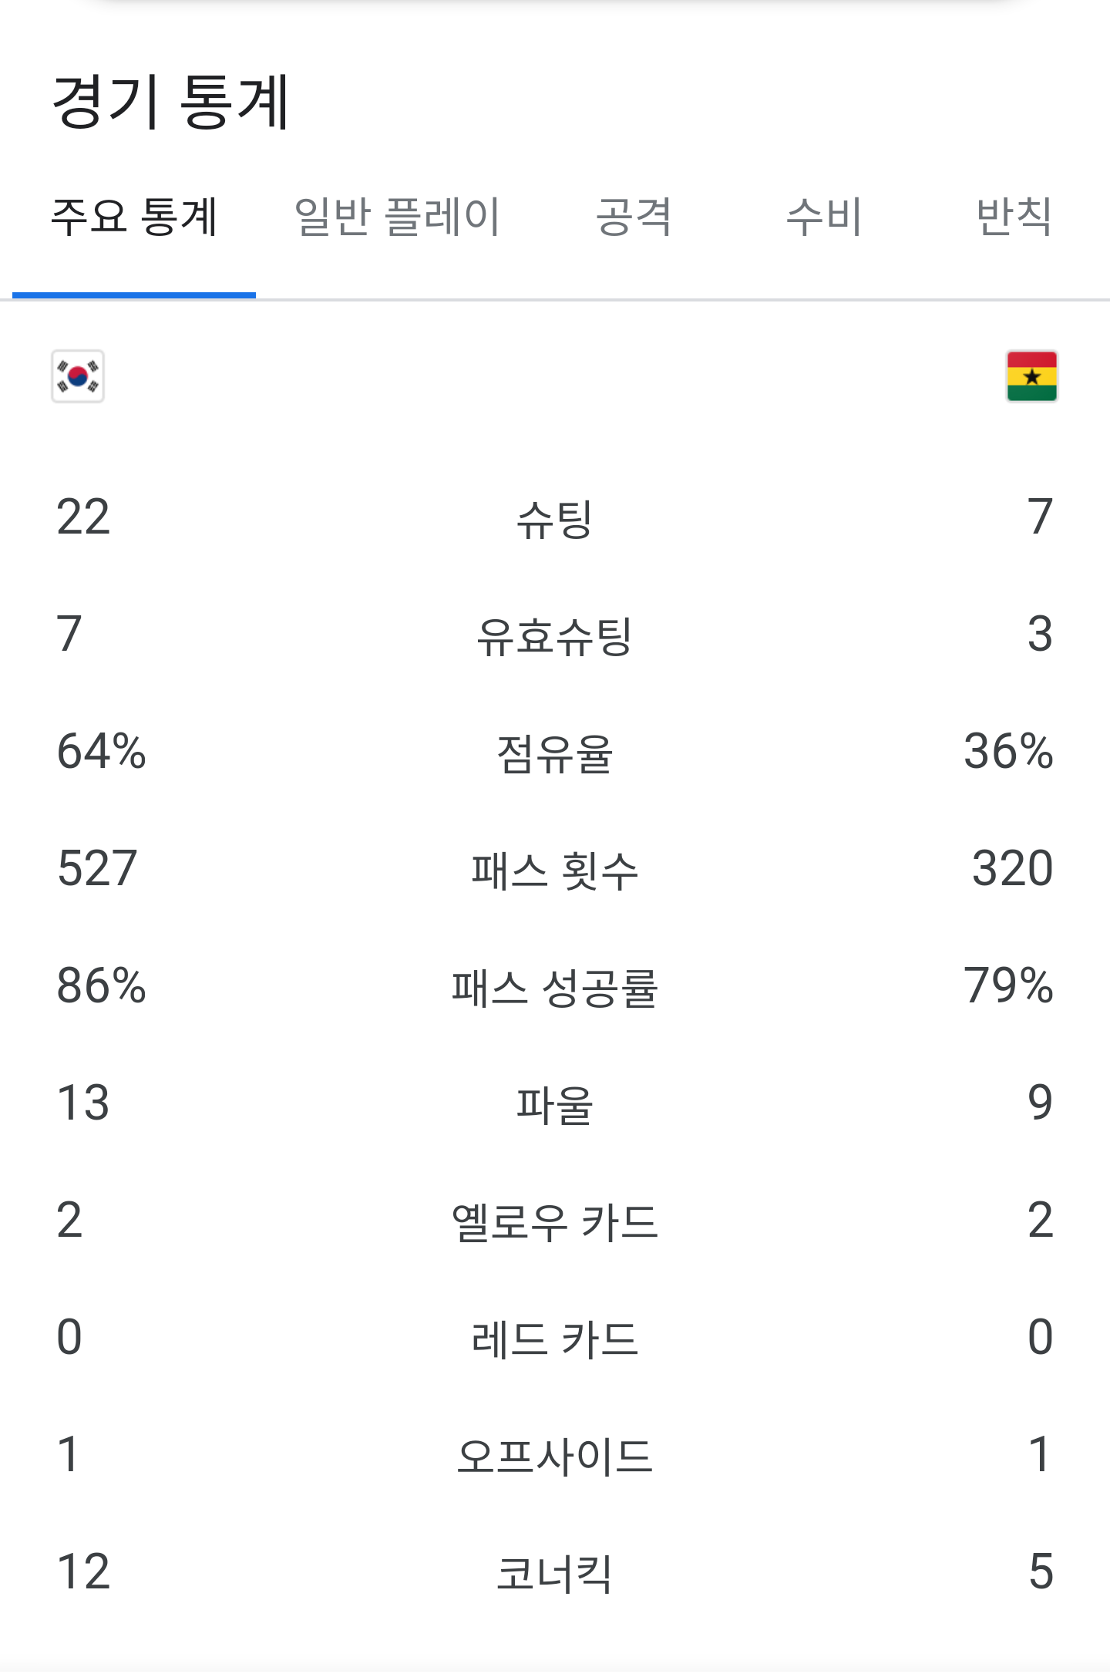Switch to the 일반 플레이 tab

[398, 217]
